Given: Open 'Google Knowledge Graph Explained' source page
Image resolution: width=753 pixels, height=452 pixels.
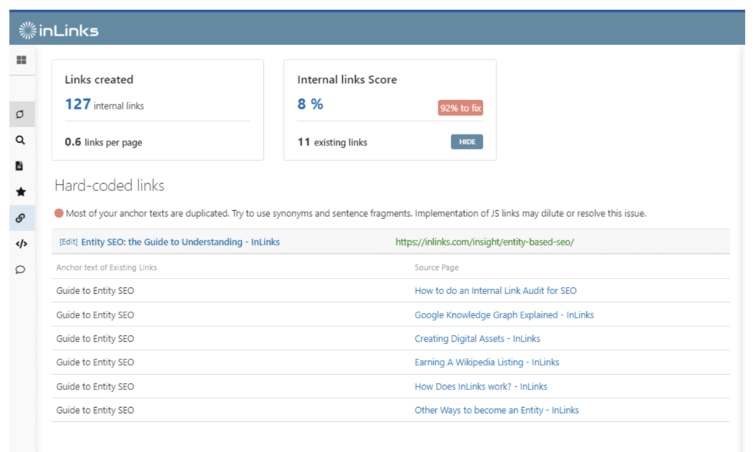Looking at the screenshot, I should [504, 315].
